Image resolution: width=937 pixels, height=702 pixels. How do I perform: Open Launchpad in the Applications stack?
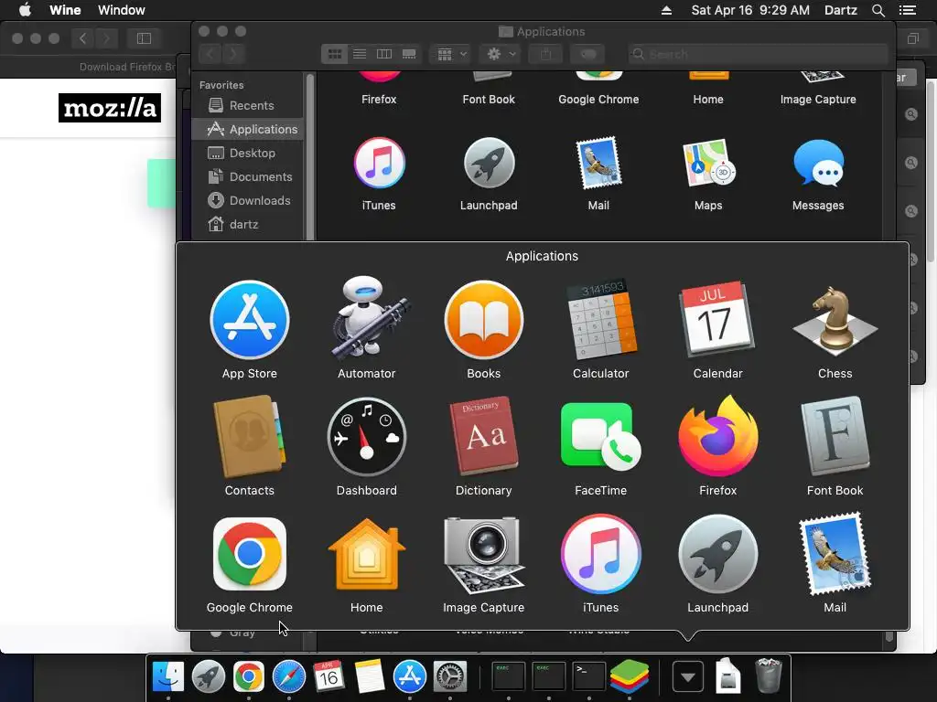pyautogui.click(x=718, y=554)
